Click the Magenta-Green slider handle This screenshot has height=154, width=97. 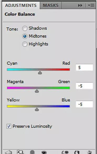coord(37,91)
